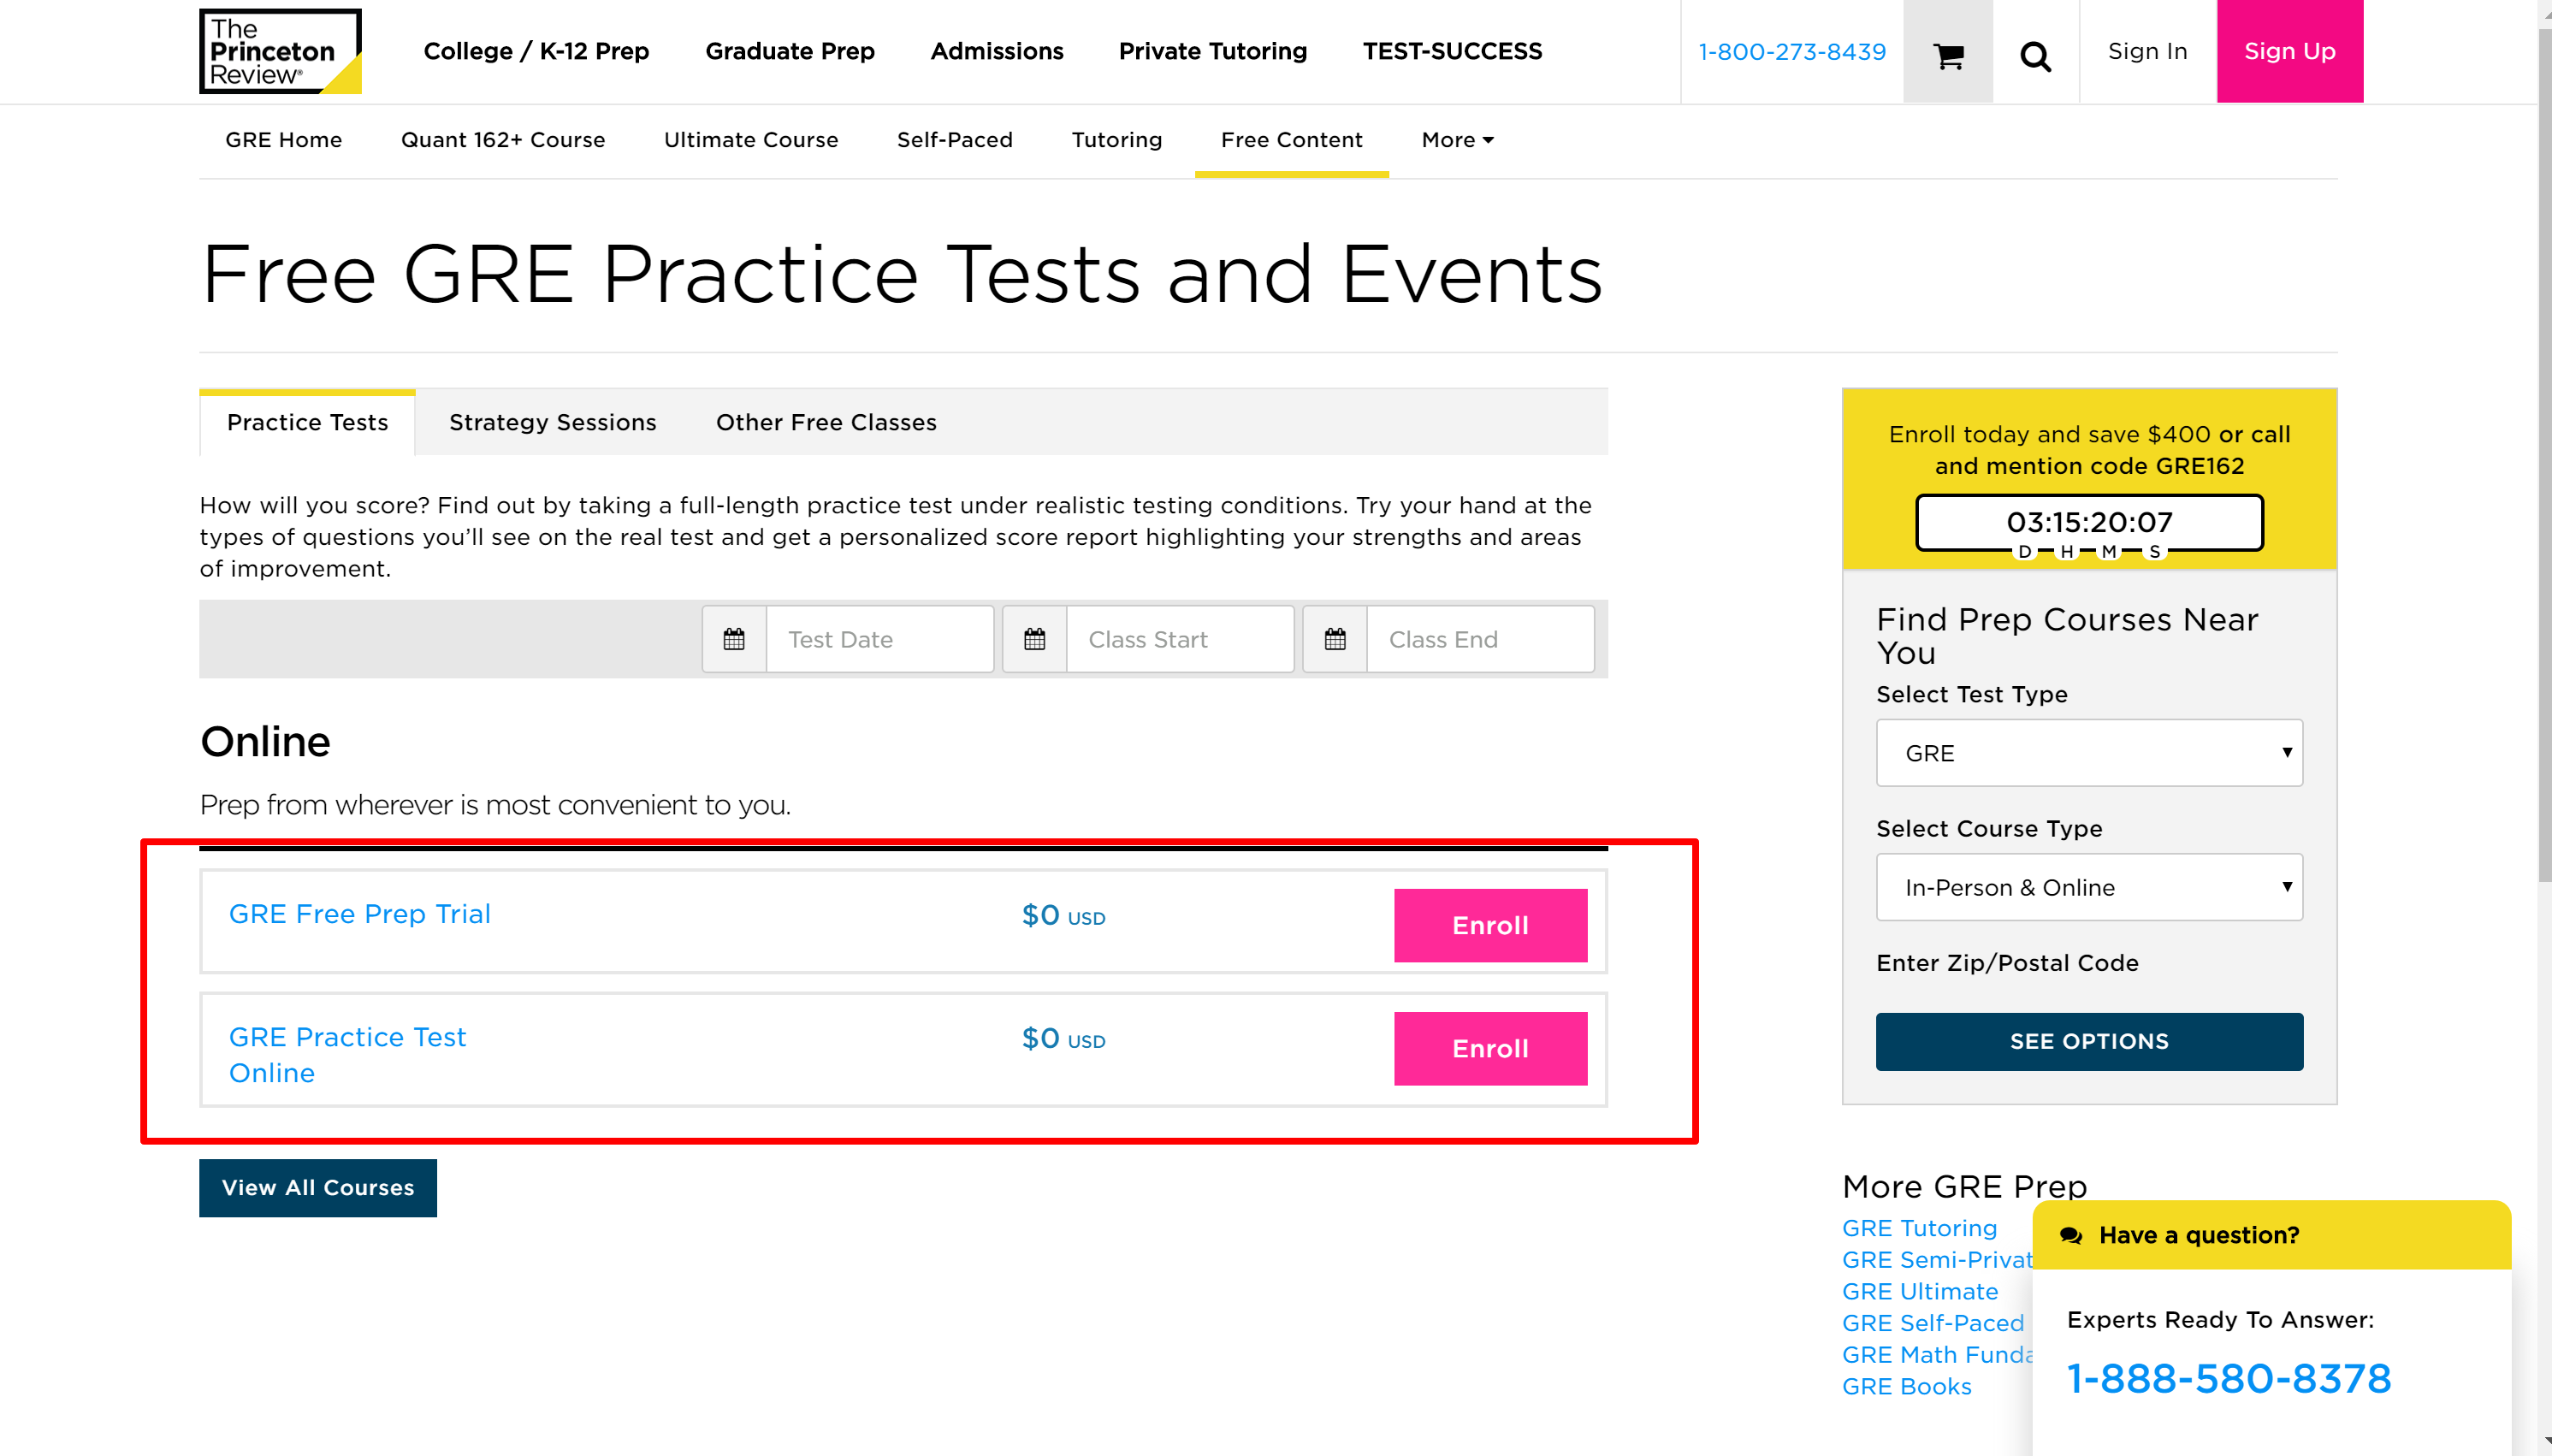The height and width of the screenshot is (1456, 2552).
Task: Open the shopping cart
Action: [x=1948, y=54]
